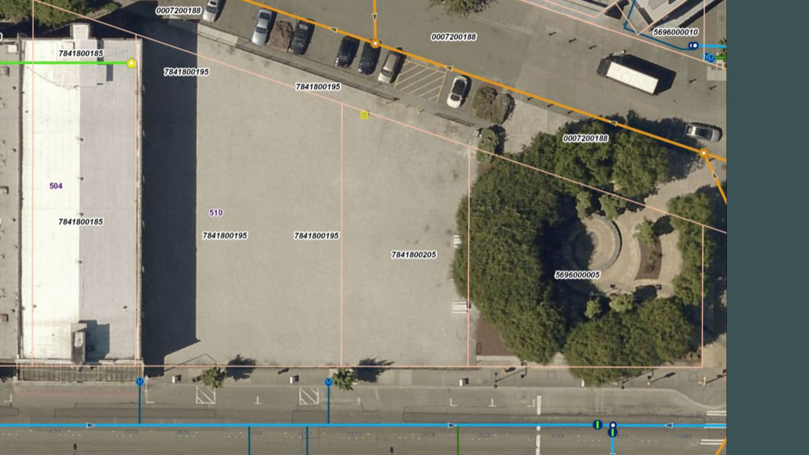Click the 0007200188 label above the trees
809x455 pixels.
(x=585, y=139)
